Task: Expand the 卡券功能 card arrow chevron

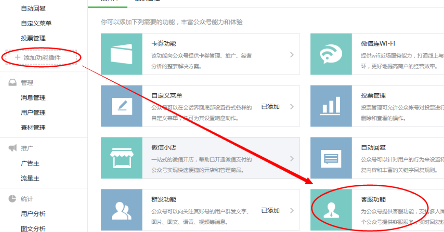Action: [x=292, y=54]
